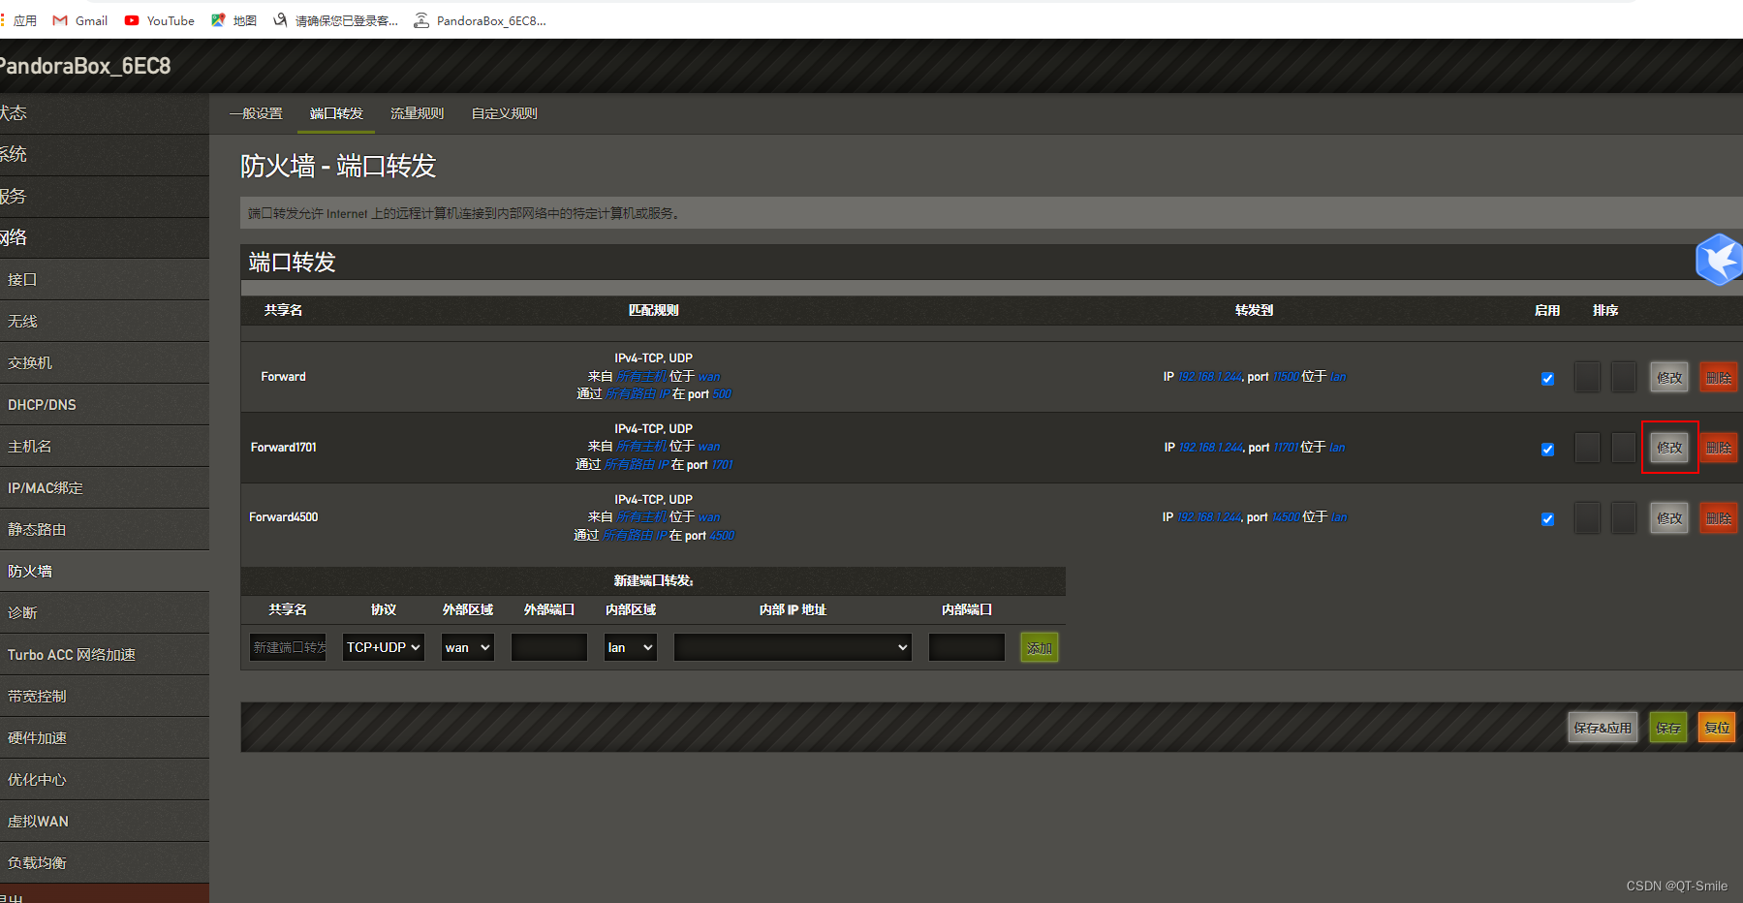Open the wan external zone dropdown

467,647
